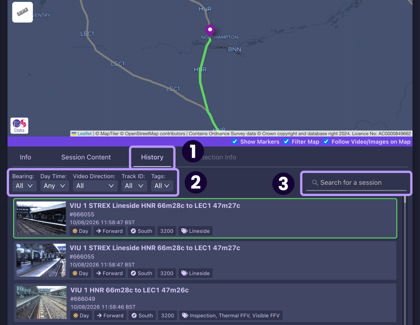This screenshot has width=420, height=325.
Task: Click the magnifier icon in session search
Action: pyautogui.click(x=315, y=182)
